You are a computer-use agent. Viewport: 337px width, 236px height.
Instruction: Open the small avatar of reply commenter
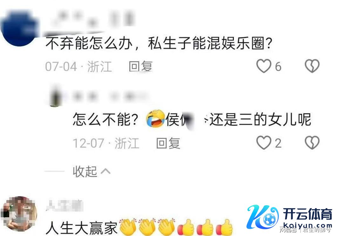pos(56,96)
